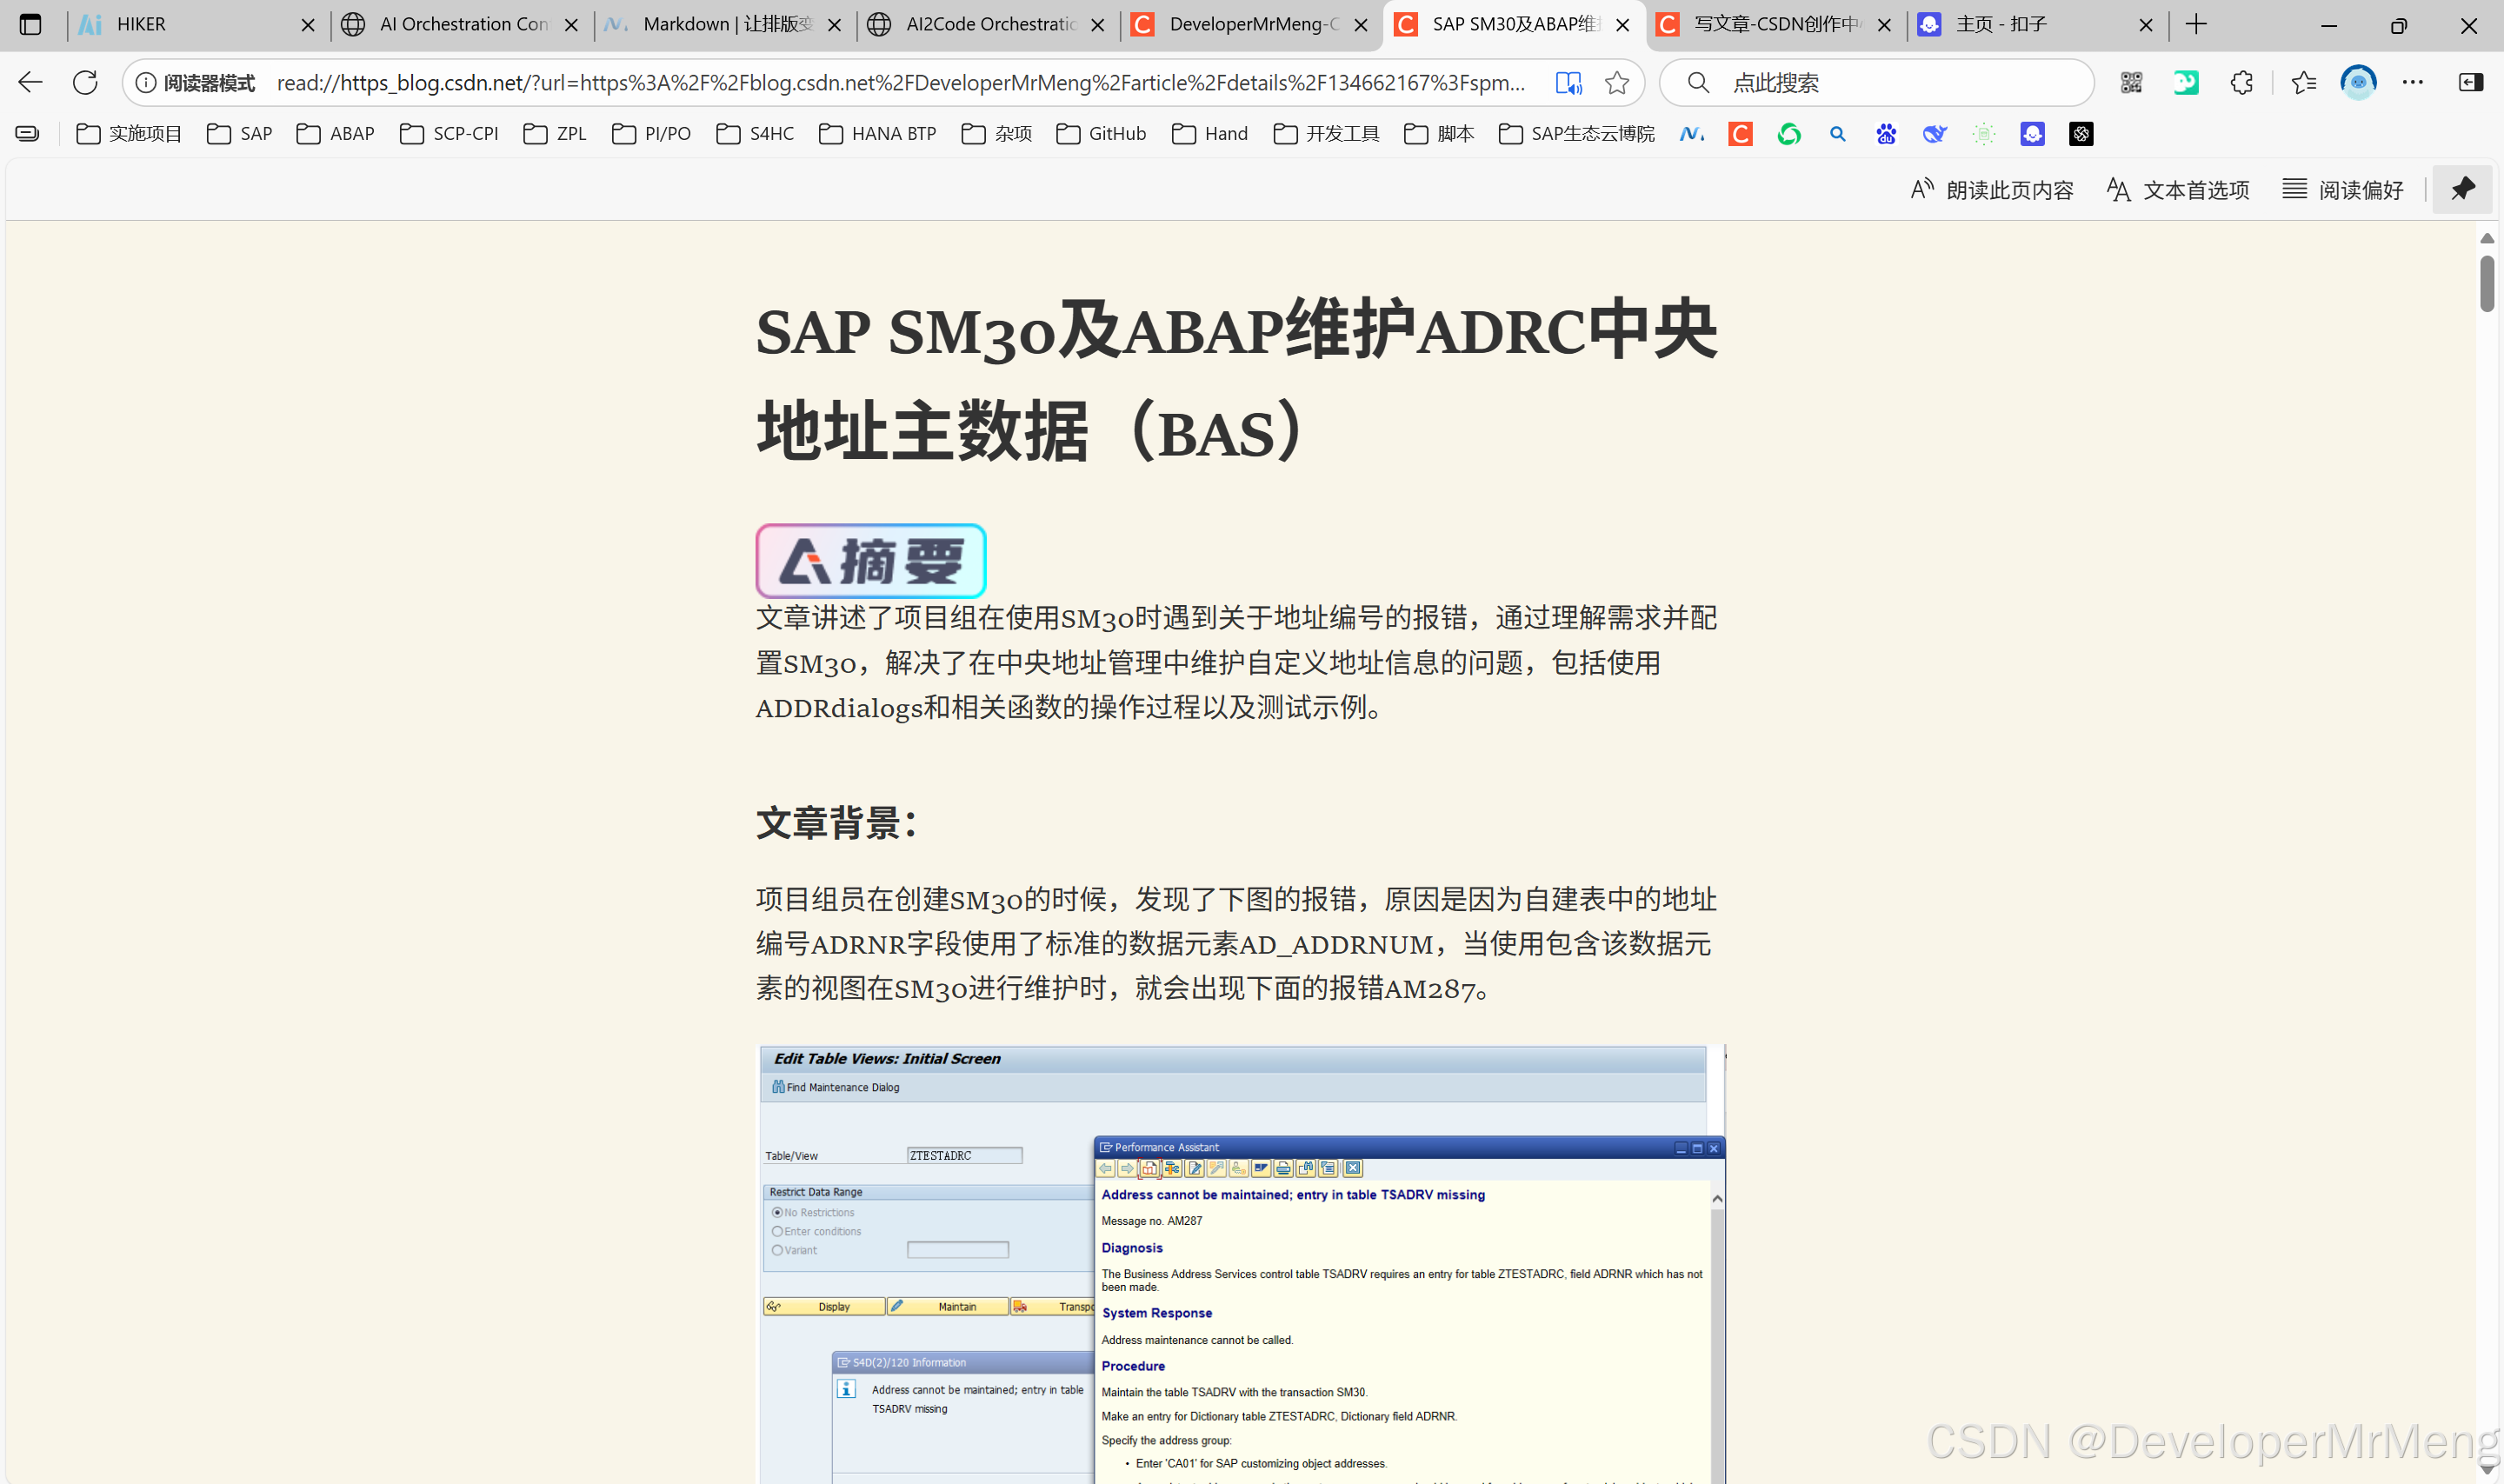
Task: Click the vertical scrollbar thumb
Action: click(x=2486, y=283)
